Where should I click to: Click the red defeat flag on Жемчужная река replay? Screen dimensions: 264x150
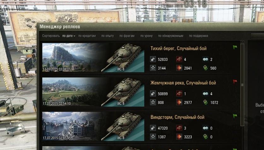(x=235, y=82)
